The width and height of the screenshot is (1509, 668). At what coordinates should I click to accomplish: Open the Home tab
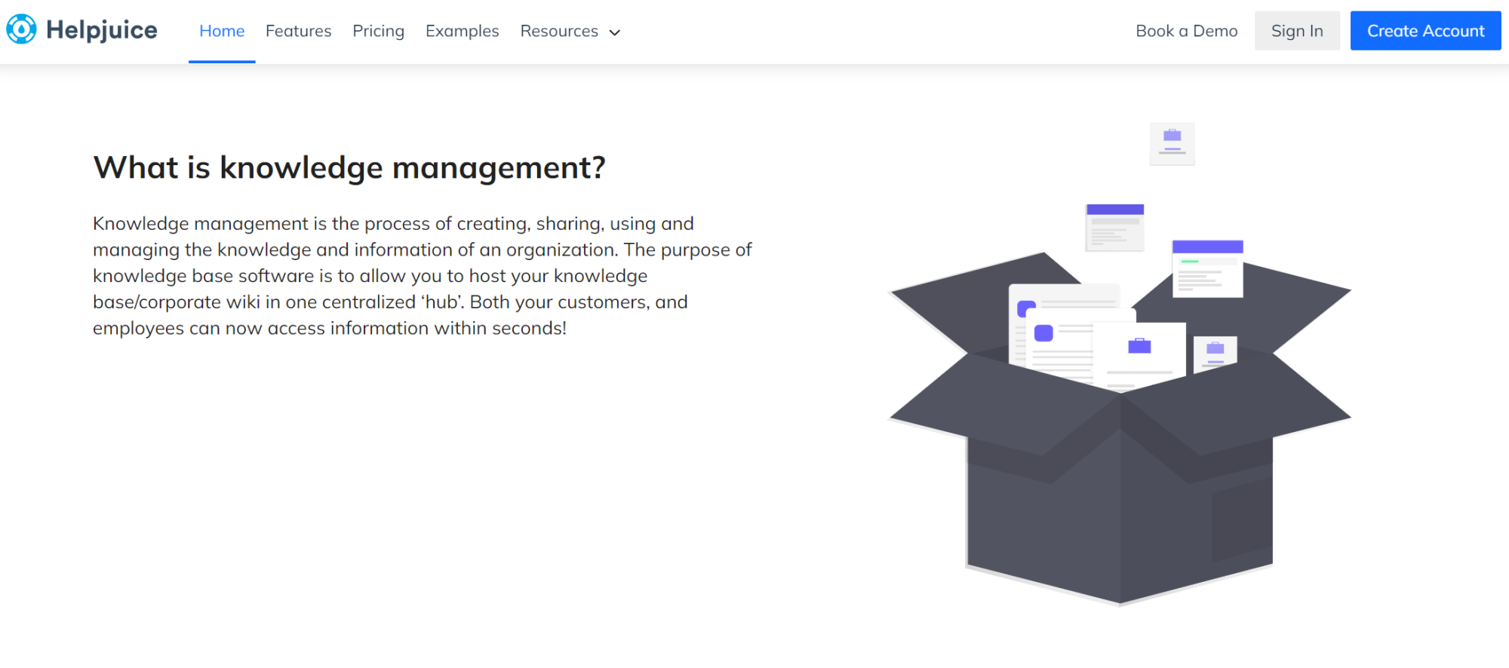pyautogui.click(x=222, y=31)
